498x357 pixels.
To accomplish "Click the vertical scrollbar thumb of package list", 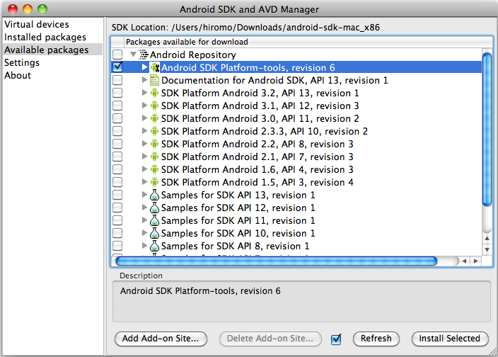I will coord(487,130).
